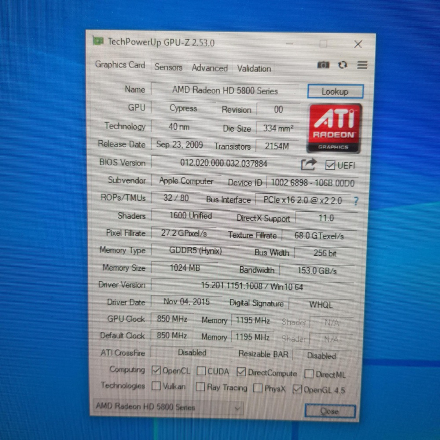Toggle the OpenGL 4.5 checkbox
This screenshot has width=440, height=440.
tap(297, 389)
